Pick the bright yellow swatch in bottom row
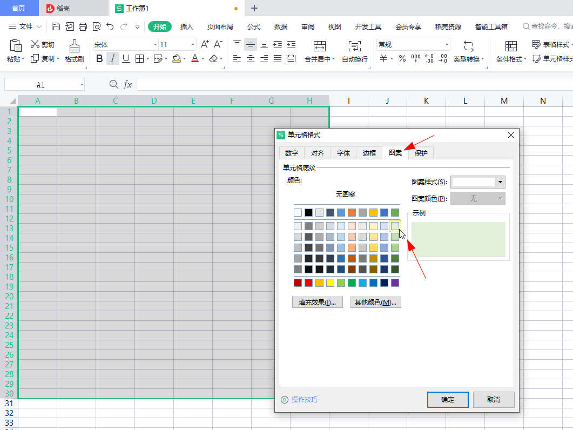Image resolution: width=573 pixels, height=430 pixels. [330, 283]
